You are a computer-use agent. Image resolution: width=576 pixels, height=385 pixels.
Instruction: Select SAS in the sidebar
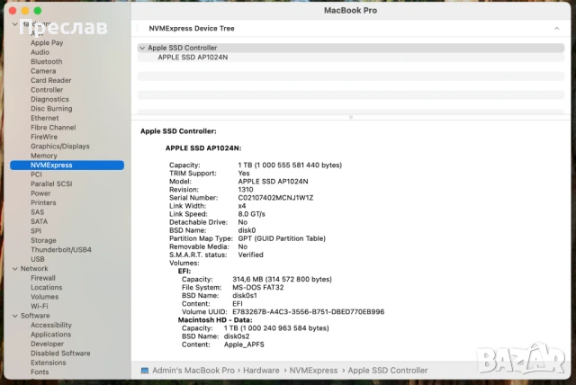(37, 212)
